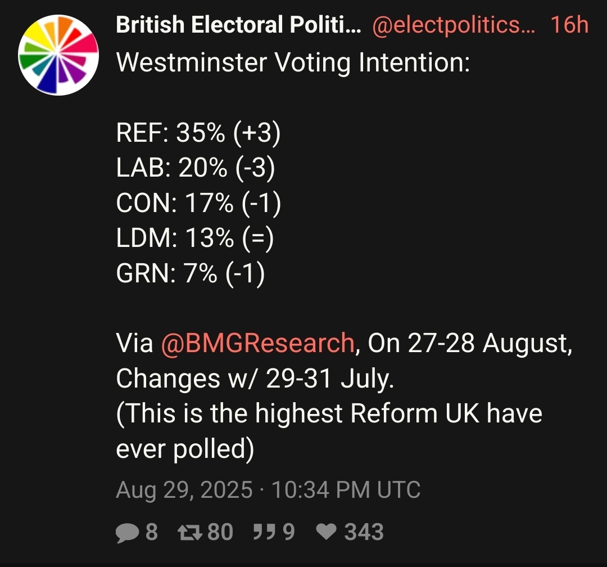This screenshot has width=607, height=567.
Task: View the 343 likes count
Action: [364, 532]
